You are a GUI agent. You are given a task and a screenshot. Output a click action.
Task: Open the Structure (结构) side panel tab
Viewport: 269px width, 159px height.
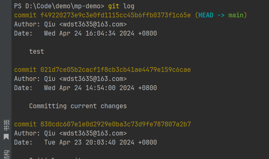click(6, 154)
